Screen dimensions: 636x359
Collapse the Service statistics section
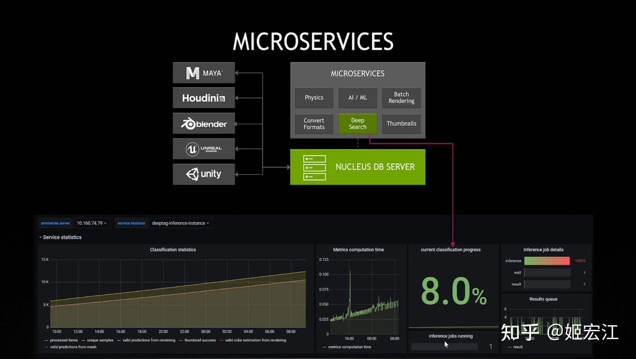tap(60, 237)
